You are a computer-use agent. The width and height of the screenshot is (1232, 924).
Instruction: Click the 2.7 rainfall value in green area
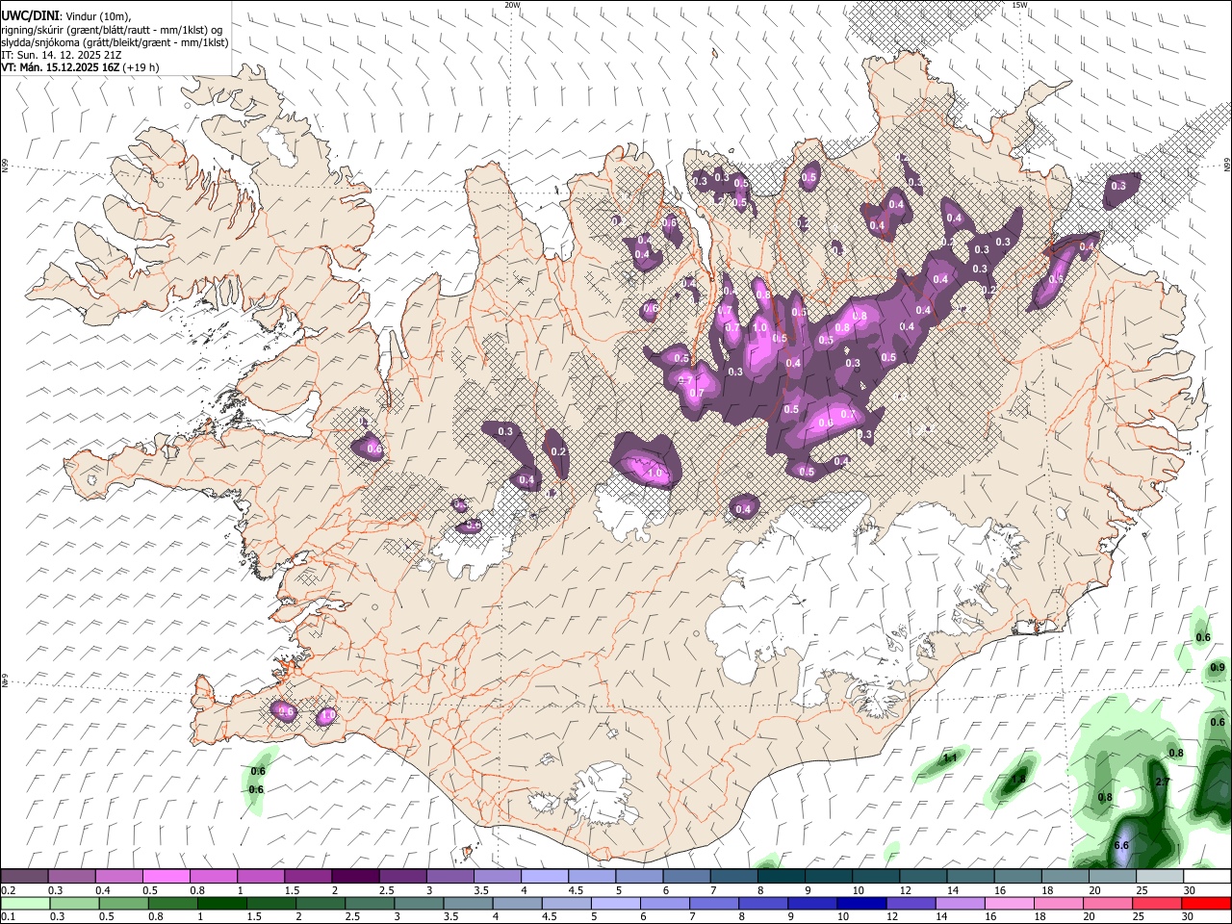[1162, 782]
